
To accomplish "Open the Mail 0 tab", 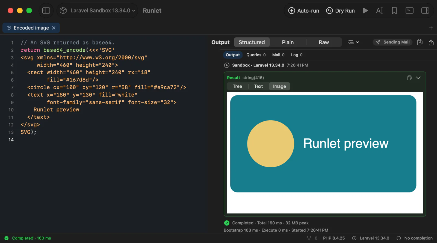I will [x=278, y=55].
